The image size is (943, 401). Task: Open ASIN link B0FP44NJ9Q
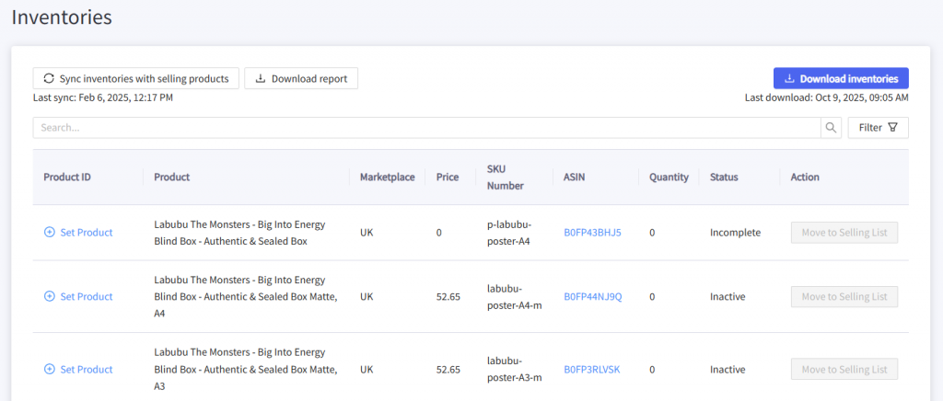[592, 296]
